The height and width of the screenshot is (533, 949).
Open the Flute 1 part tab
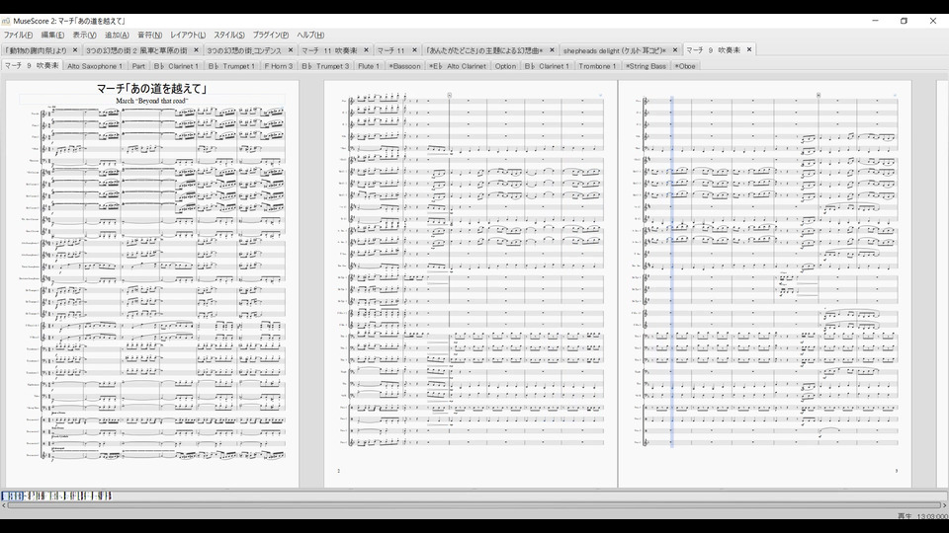pyautogui.click(x=369, y=66)
